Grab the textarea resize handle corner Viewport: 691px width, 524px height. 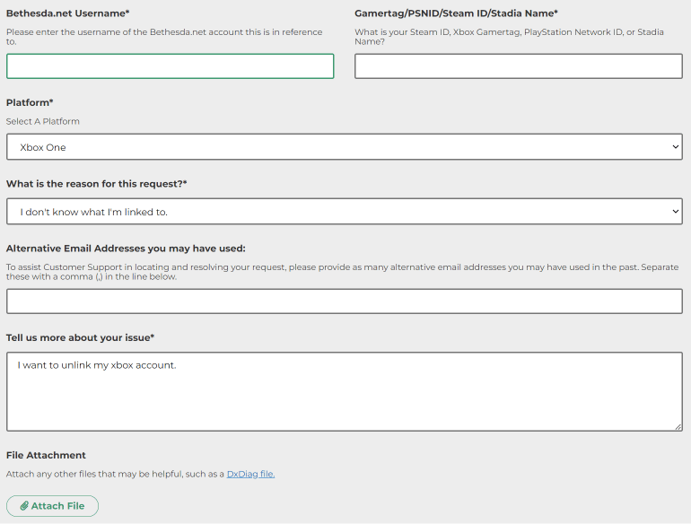[678, 426]
